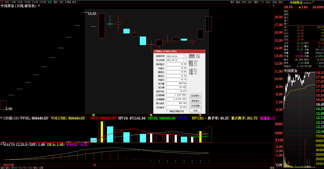Check the 保留区间显示线 checkbox
The image size is (324, 169).
pos(167,111)
